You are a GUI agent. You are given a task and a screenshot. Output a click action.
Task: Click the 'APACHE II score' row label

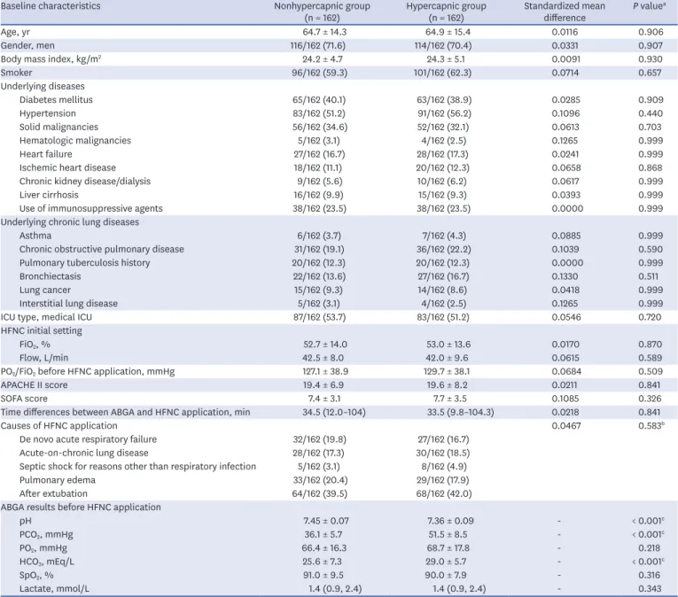tap(34, 384)
